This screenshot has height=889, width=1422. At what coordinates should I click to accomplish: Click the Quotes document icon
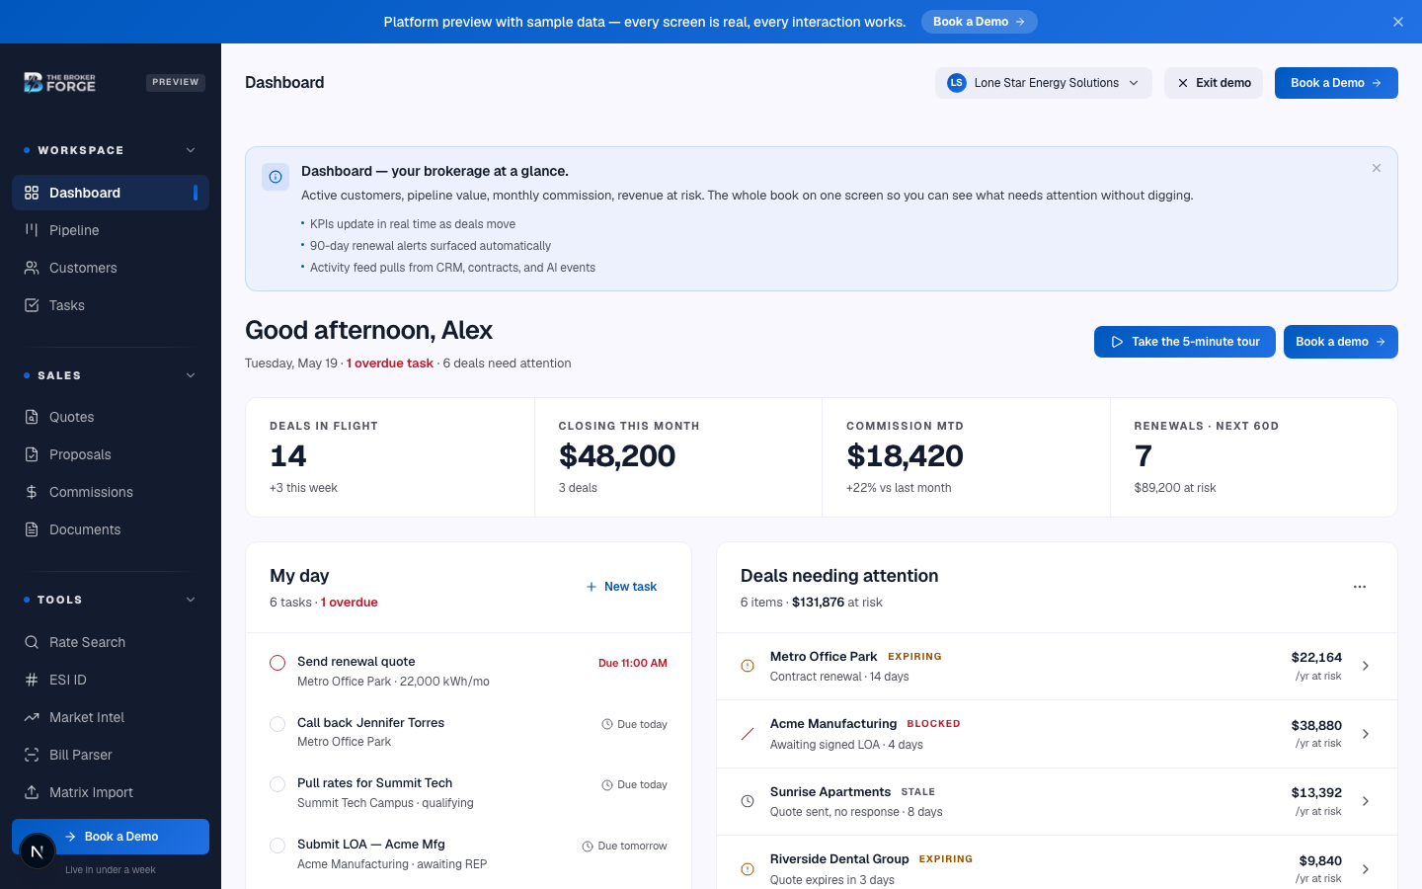(x=32, y=417)
